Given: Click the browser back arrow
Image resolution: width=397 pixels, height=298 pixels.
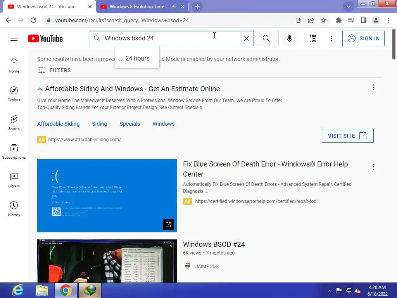Looking at the screenshot, I should click(9, 20).
